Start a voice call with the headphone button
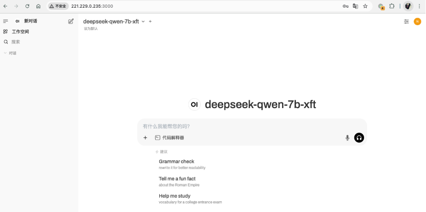 (x=359, y=138)
